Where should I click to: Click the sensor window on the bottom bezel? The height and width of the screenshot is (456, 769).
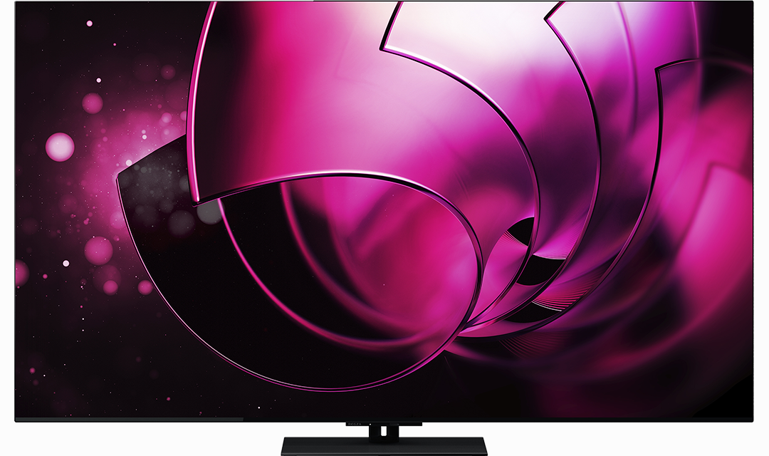click(x=395, y=423)
